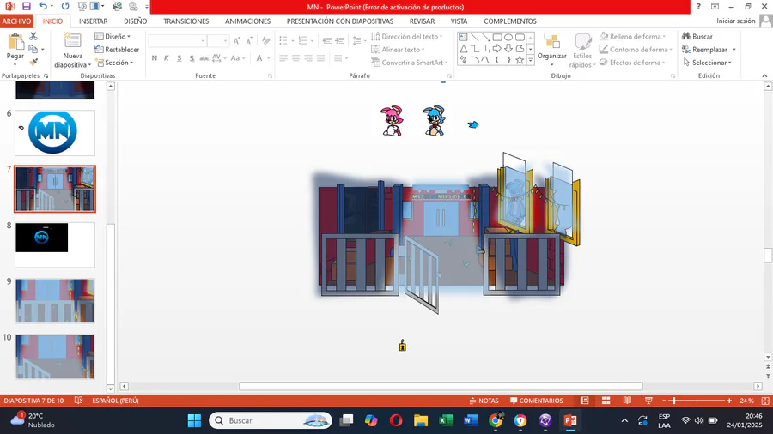Select slide 8 thumbnail with black background
The height and width of the screenshot is (434, 773).
tap(55, 244)
